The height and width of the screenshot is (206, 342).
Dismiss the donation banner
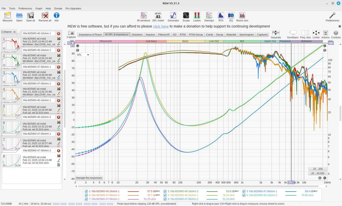tap(340, 26)
